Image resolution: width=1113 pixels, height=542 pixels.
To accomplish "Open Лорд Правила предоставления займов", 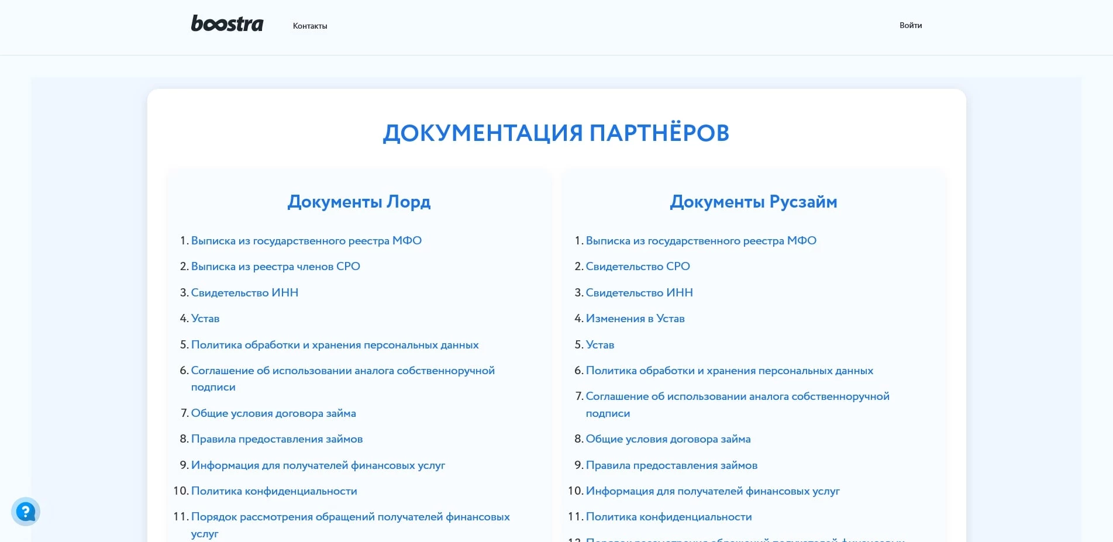I will [277, 439].
